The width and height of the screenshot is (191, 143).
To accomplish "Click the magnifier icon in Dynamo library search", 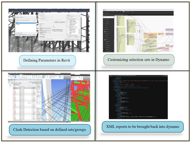I will 103,17.
